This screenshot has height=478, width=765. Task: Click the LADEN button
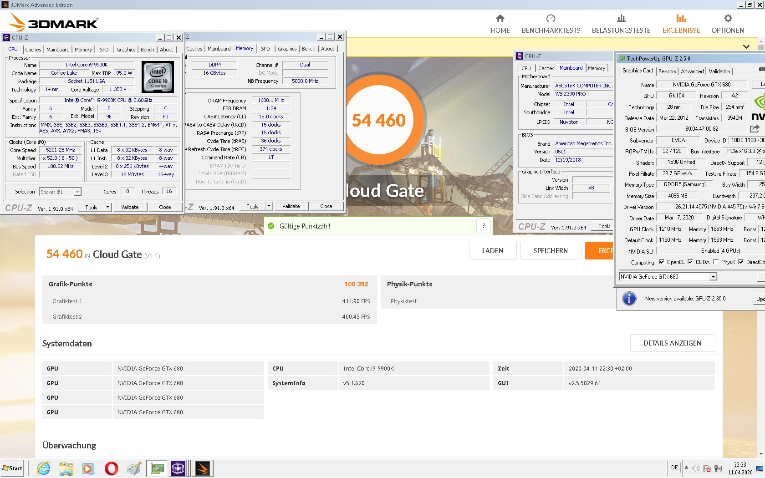493,251
